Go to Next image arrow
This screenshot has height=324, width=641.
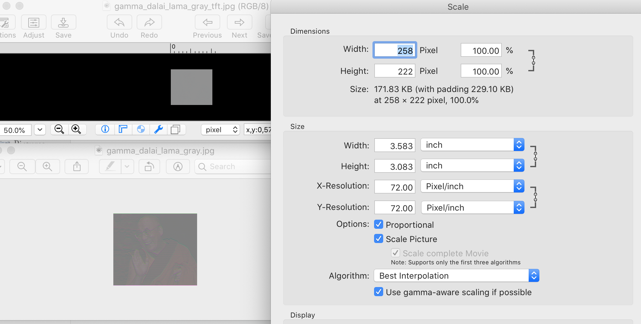(239, 22)
